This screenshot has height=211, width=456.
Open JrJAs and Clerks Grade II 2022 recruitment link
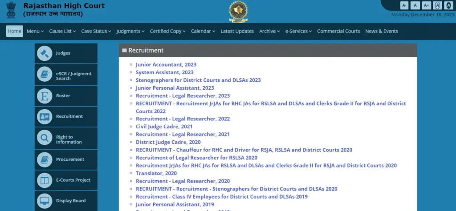(x=271, y=107)
